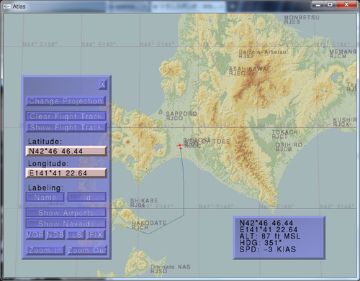Viewport: 360px width, 281px height.
Task: Toggle VOR navaid display
Action: pos(35,235)
